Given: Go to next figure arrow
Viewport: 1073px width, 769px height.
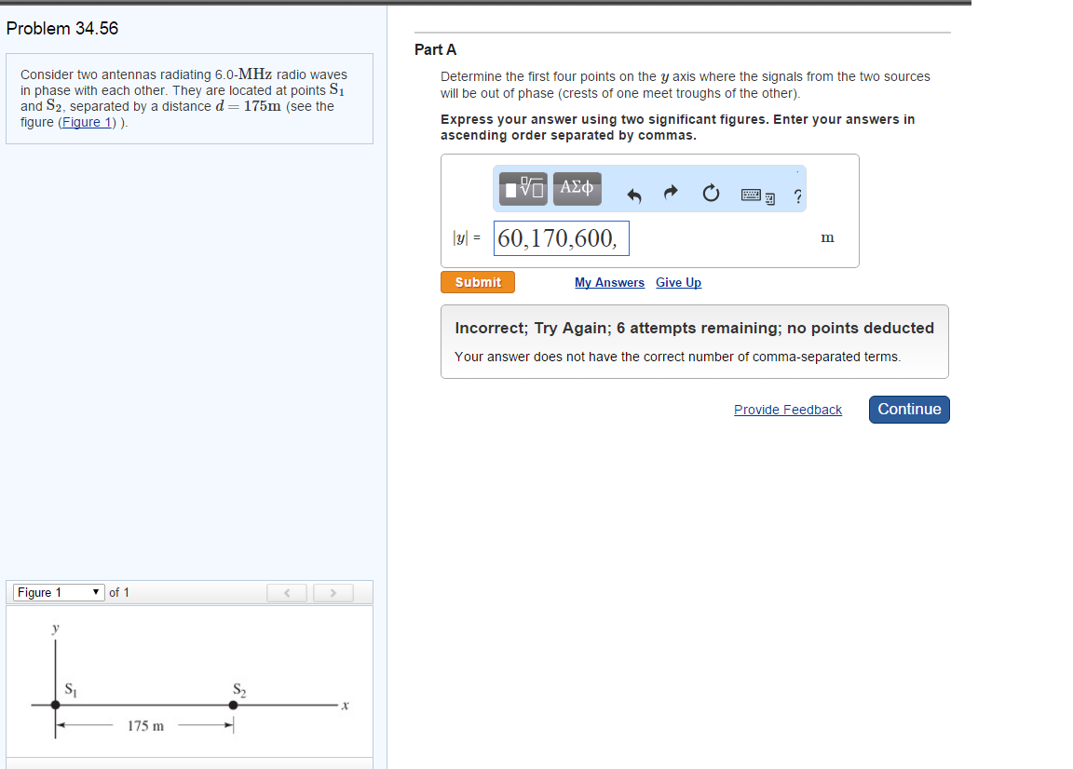Looking at the screenshot, I should pyautogui.click(x=333, y=592).
